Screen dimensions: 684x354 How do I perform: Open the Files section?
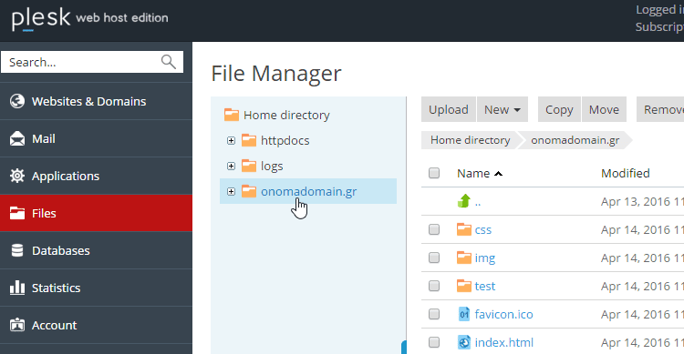pyautogui.click(x=96, y=213)
